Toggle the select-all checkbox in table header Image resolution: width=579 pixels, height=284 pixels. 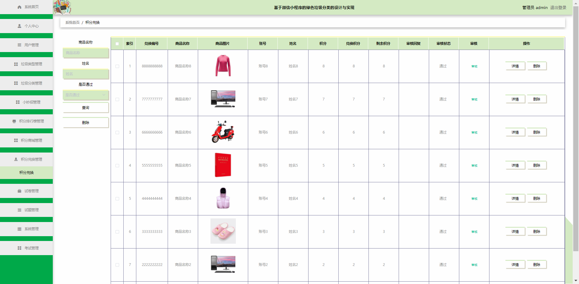point(117,44)
